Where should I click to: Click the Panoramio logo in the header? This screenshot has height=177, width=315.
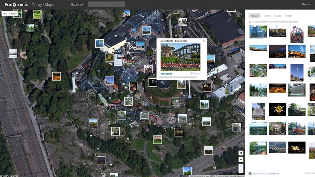coord(18,4)
